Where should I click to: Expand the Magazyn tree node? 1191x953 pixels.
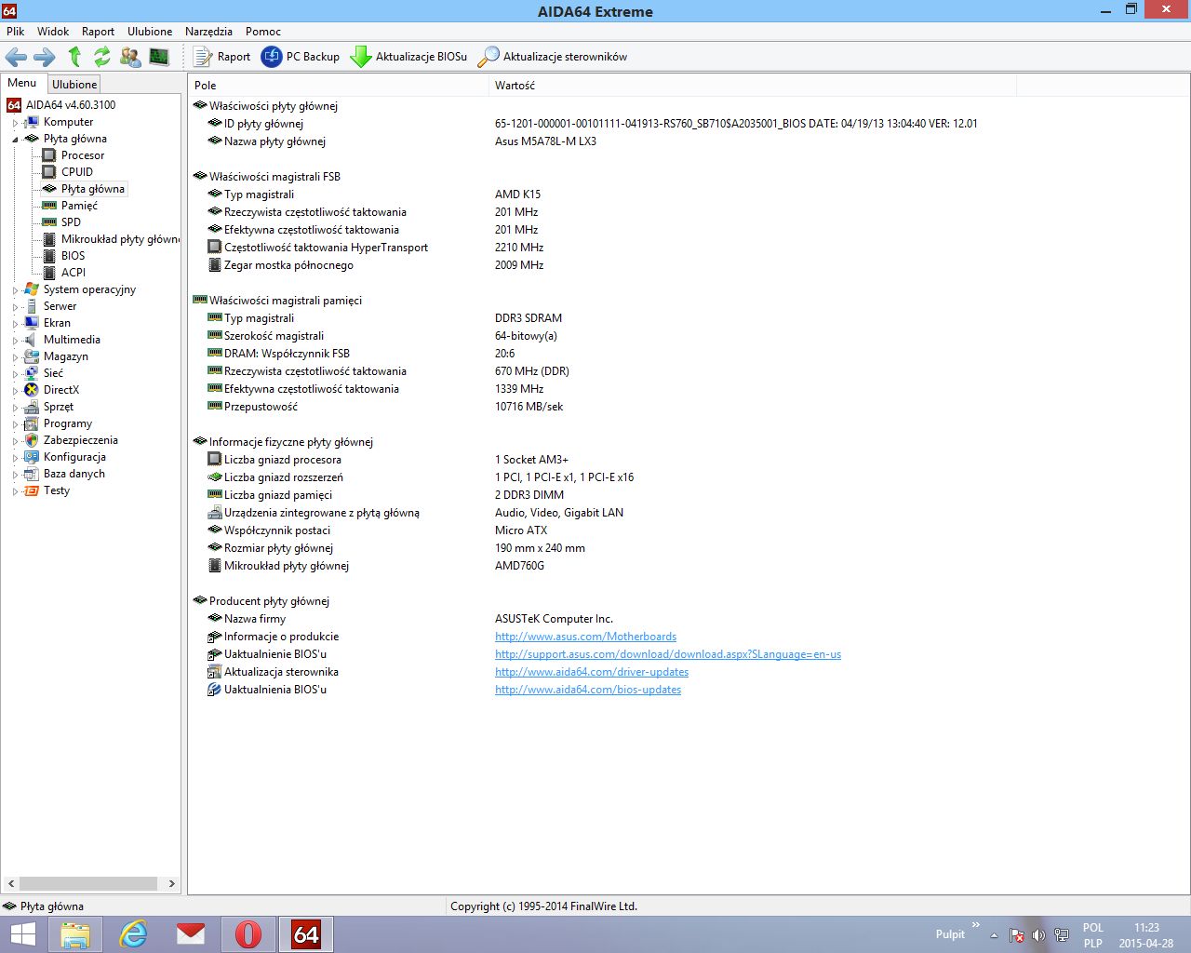(x=15, y=357)
